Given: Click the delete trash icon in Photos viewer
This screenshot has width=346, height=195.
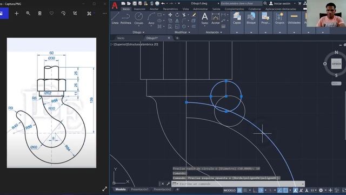Looking at the screenshot, I should (39, 13).
